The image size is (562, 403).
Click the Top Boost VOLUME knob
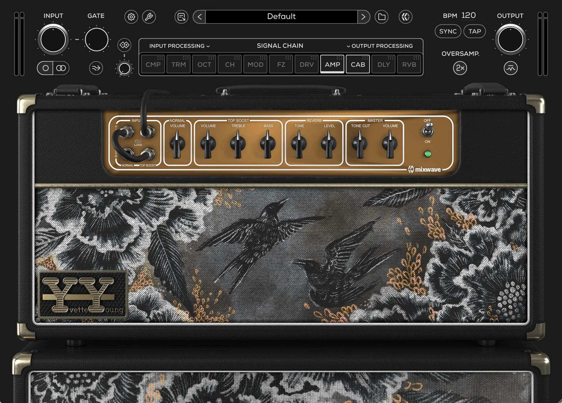[208, 144]
